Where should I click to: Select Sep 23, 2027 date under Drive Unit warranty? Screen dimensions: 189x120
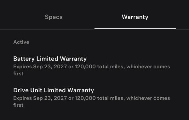coord(50,98)
